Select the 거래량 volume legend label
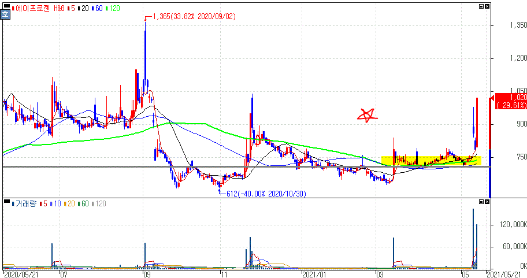This screenshot has height=278, width=527. point(24,203)
